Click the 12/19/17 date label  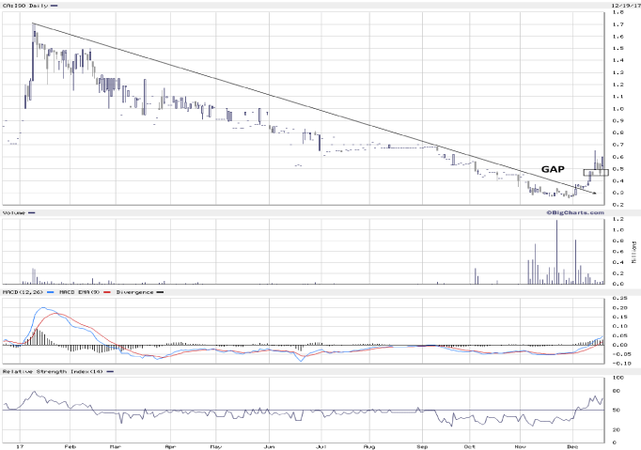(623, 5)
